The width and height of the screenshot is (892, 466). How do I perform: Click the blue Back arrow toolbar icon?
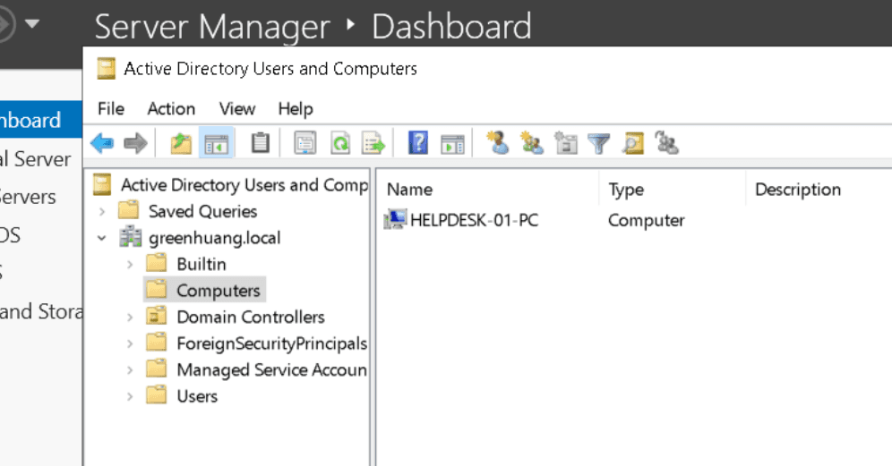pos(102,143)
